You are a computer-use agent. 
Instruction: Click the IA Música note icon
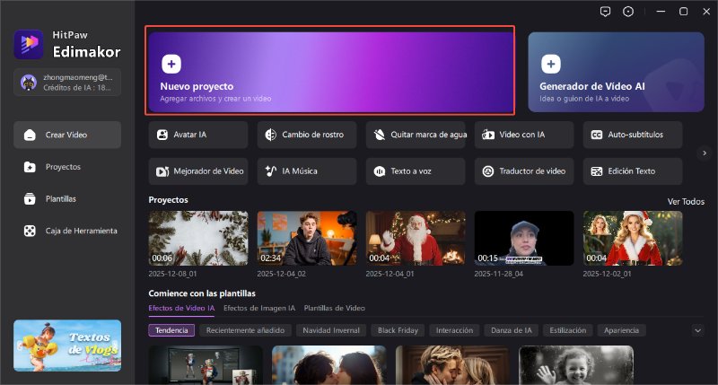[x=271, y=171]
